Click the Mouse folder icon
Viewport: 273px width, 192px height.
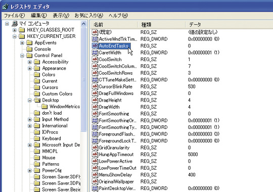pyautogui.click(x=37, y=158)
